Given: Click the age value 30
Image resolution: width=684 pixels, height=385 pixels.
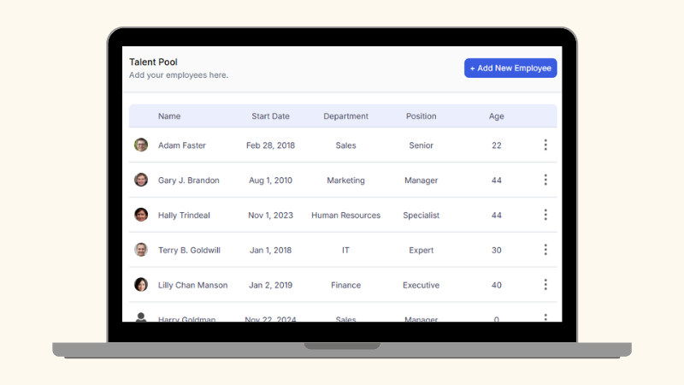Looking at the screenshot, I should tap(497, 250).
